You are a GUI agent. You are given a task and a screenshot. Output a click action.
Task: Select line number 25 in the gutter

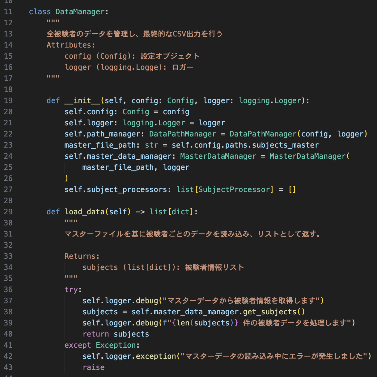(x=8, y=167)
